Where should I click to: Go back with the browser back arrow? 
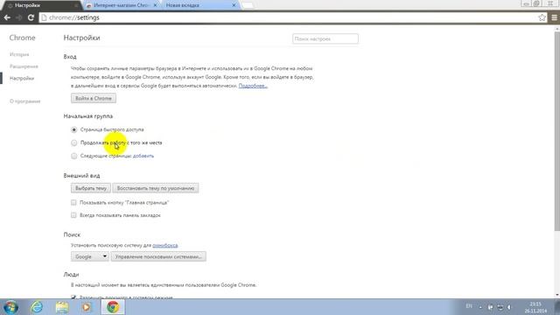tap(7, 17)
